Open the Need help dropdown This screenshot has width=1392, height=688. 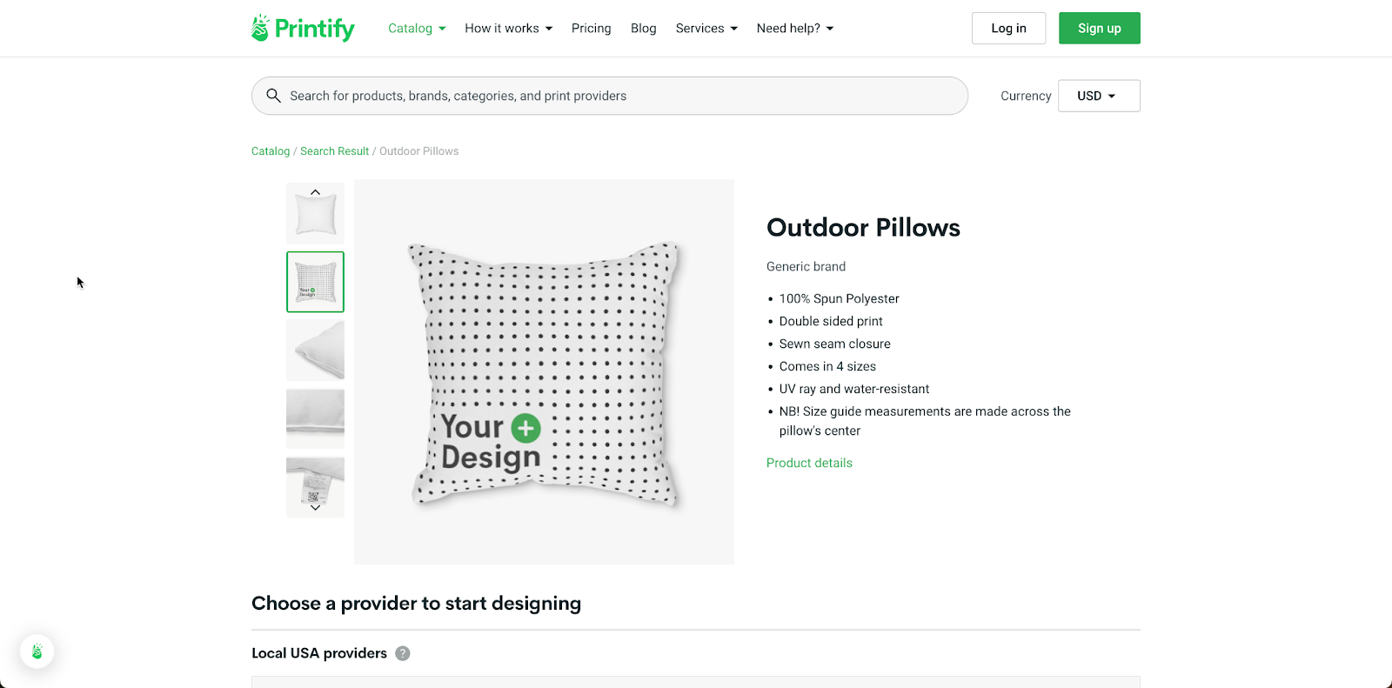[x=793, y=28]
